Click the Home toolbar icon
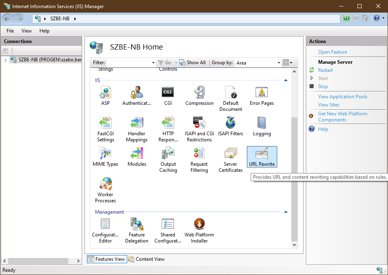Image resolution: width=388 pixels, height=275 pixels. 365,18
